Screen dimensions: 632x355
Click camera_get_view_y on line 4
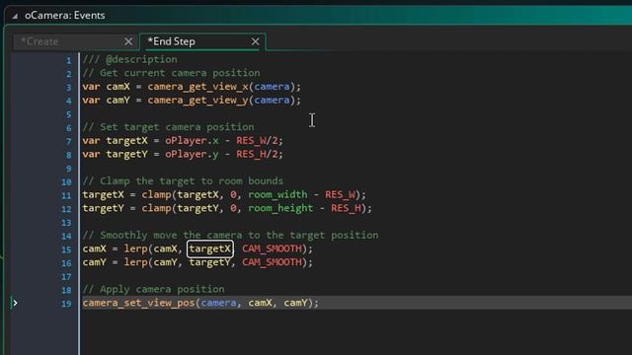click(197, 101)
